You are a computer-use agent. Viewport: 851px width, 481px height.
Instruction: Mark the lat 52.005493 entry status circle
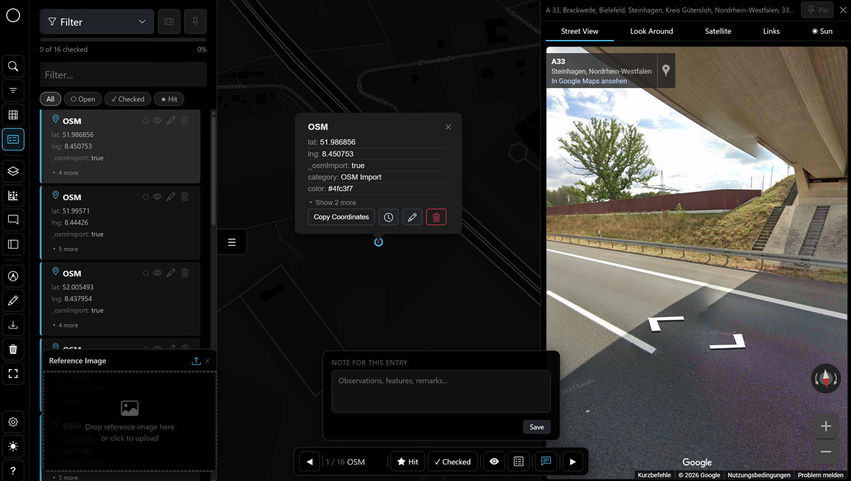[x=146, y=273]
